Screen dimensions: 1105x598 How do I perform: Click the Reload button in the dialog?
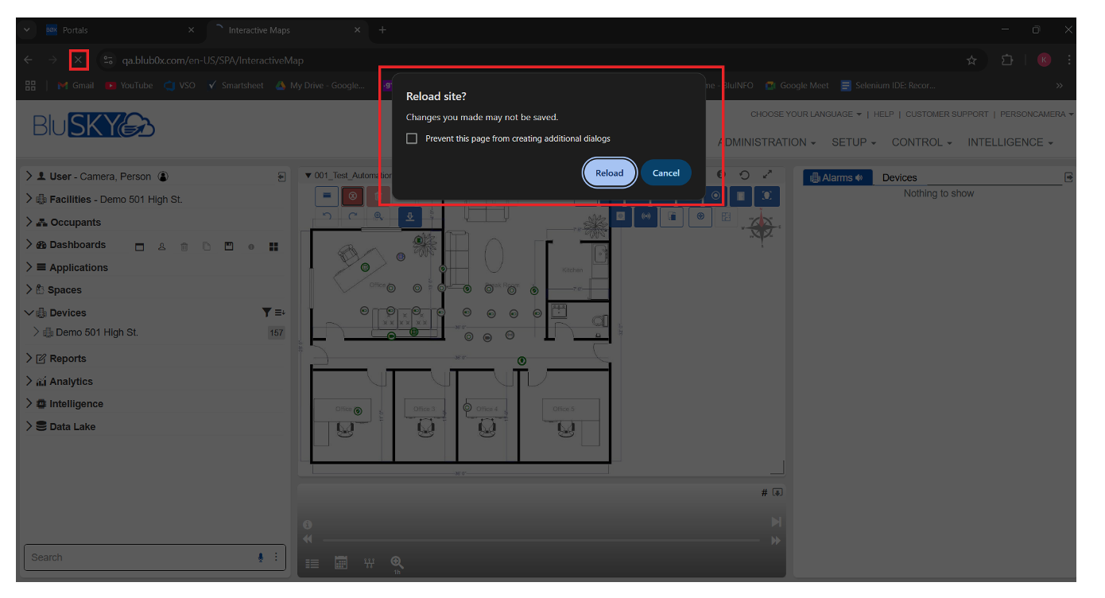(609, 173)
